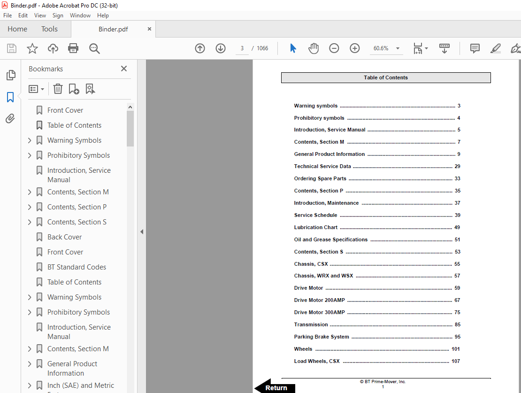This screenshot has height=393, width=521.
Task: Zoom out with the minus icon
Action: click(x=334, y=48)
